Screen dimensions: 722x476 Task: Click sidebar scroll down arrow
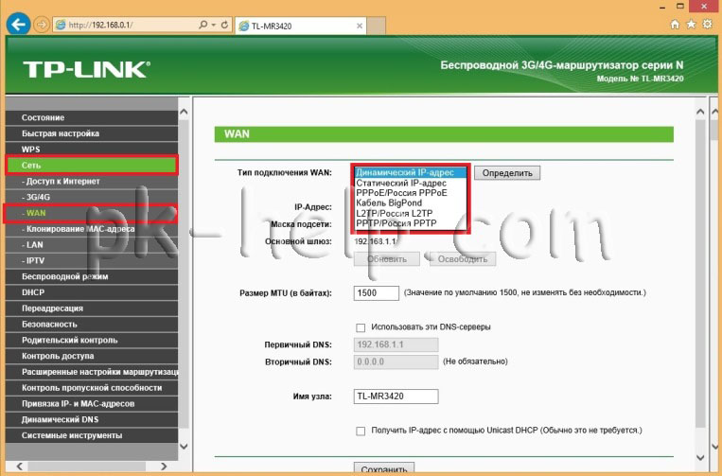(x=184, y=446)
